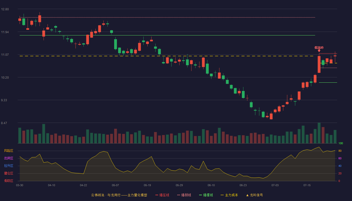
Task: Select the 拉升区 zone label
Action: [x=9, y=166]
